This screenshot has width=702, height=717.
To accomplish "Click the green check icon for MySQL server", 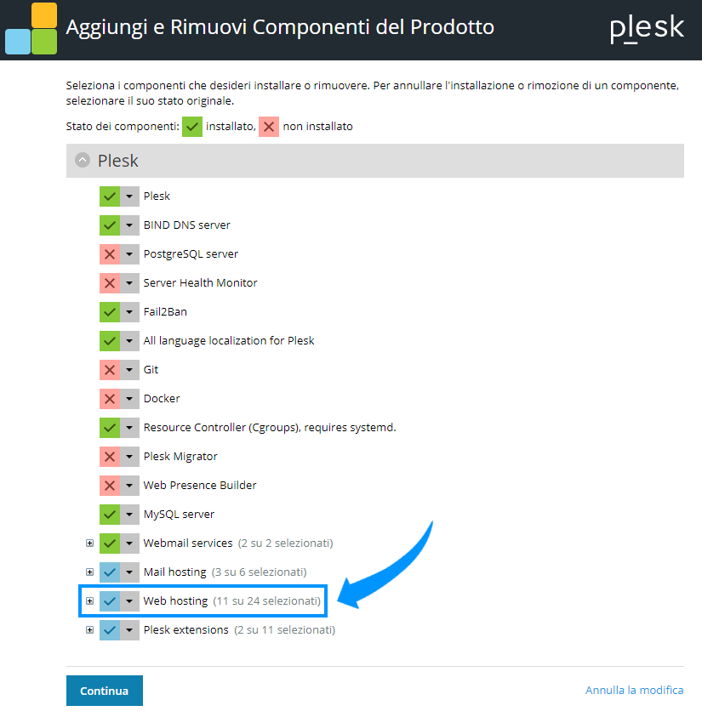I will (110, 515).
